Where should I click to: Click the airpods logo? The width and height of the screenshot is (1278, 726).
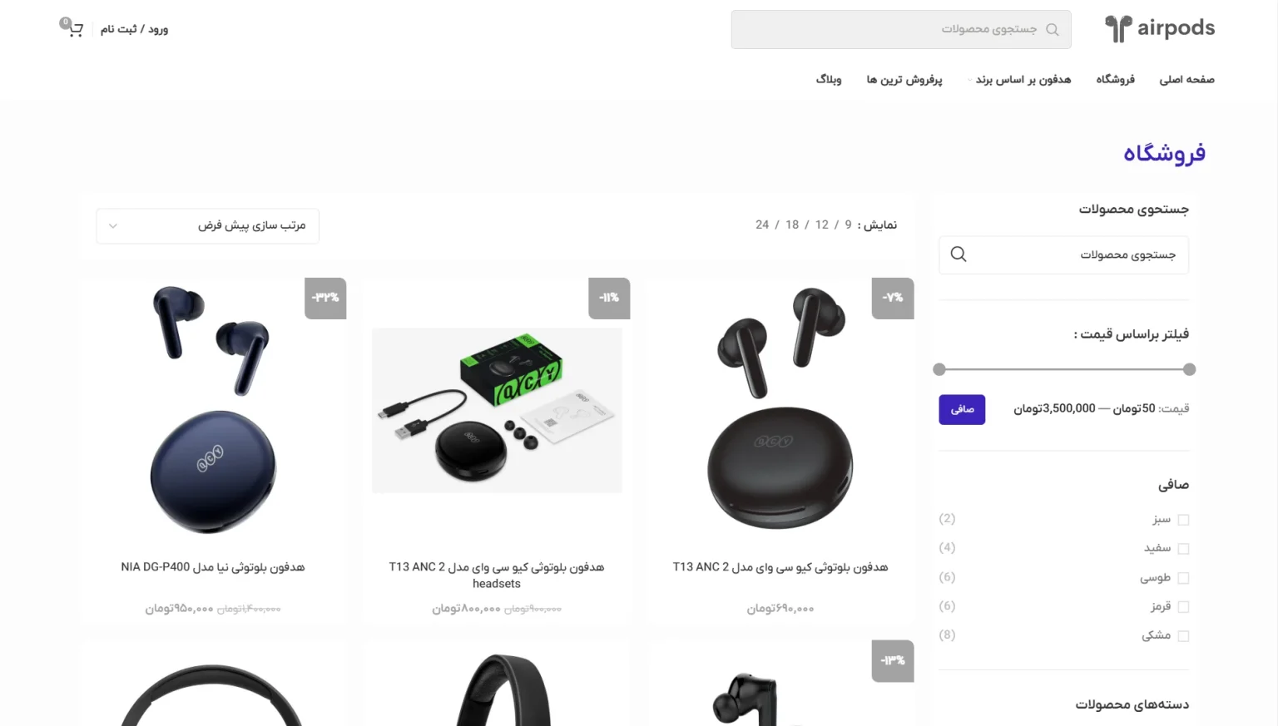click(1160, 28)
